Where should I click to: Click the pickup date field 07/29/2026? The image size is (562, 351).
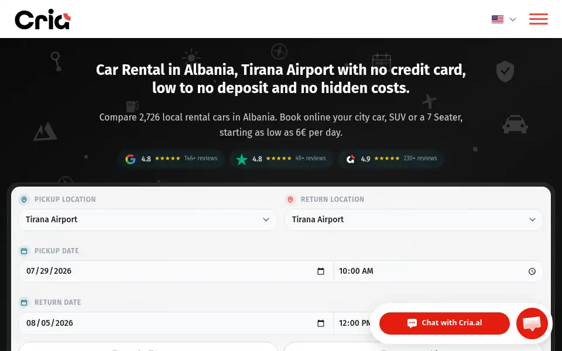coord(176,271)
